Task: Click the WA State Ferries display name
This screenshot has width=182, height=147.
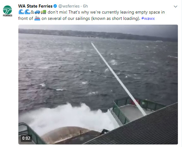Action: pyautogui.click(x=35, y=6)
